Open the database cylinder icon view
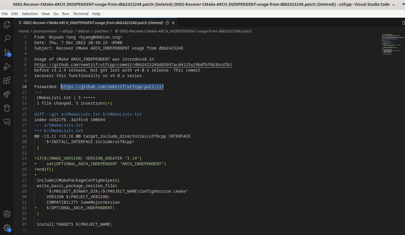The width and height of the screenshot is (405, 235). [7, 108]
